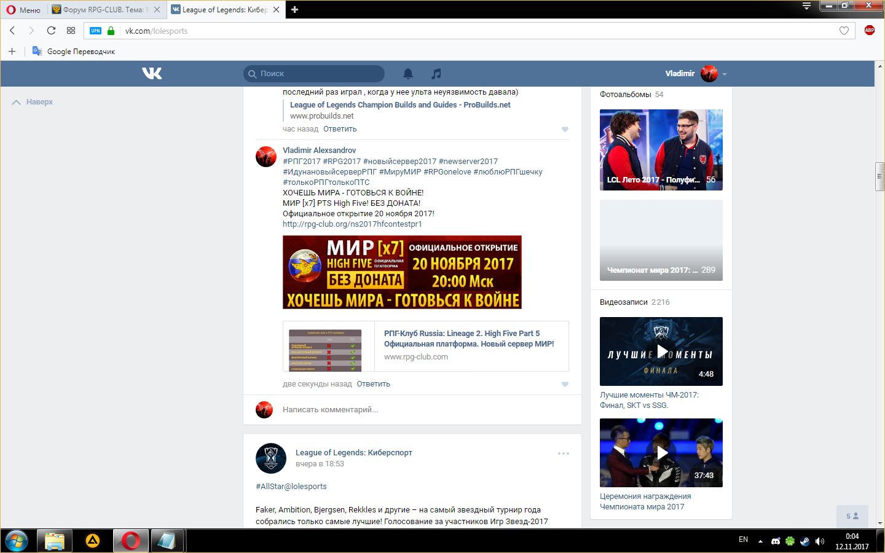
Task: Open the Speed Dial start page
Action: pos(71,31)
